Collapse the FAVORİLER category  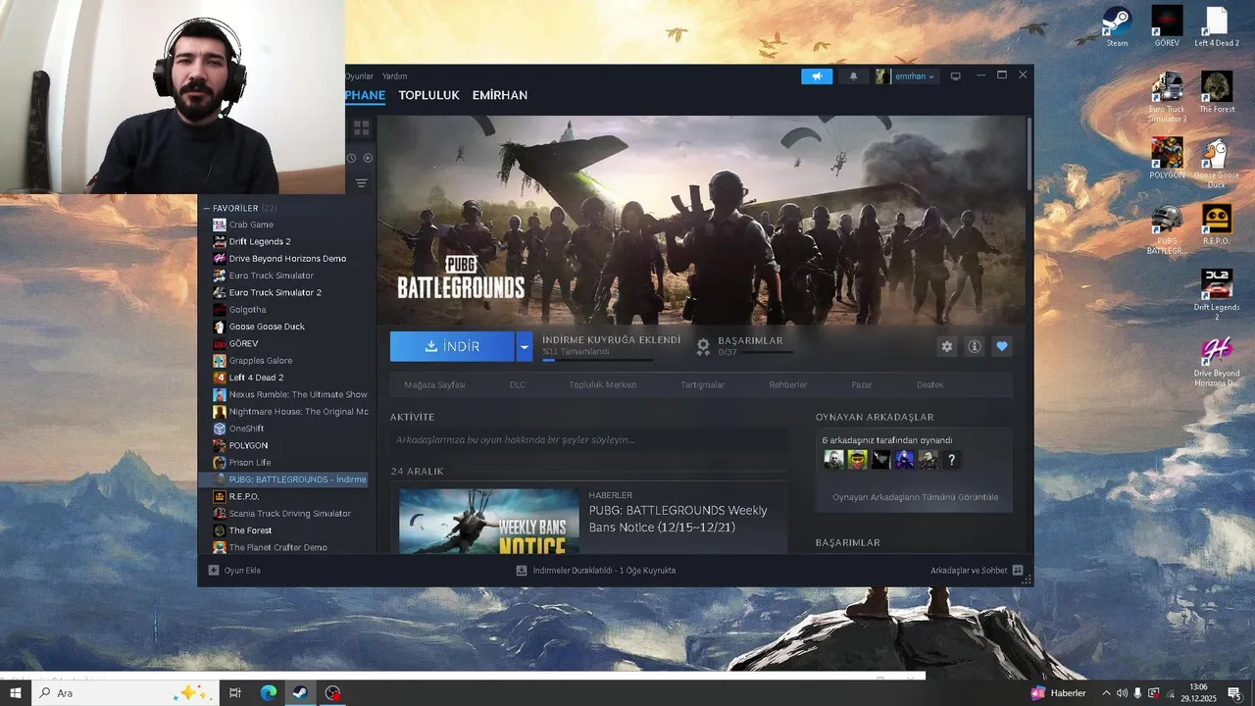coord(207,208)
